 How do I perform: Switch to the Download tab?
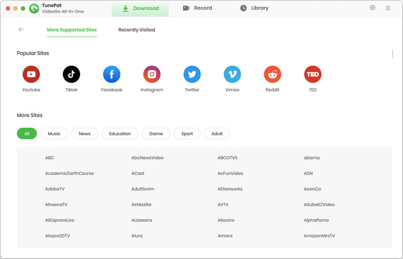pyautogui.click(x=140, y=8)
